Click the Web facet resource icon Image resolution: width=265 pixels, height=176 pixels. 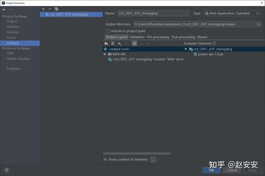pyautogui.click(x=110, y=59)
